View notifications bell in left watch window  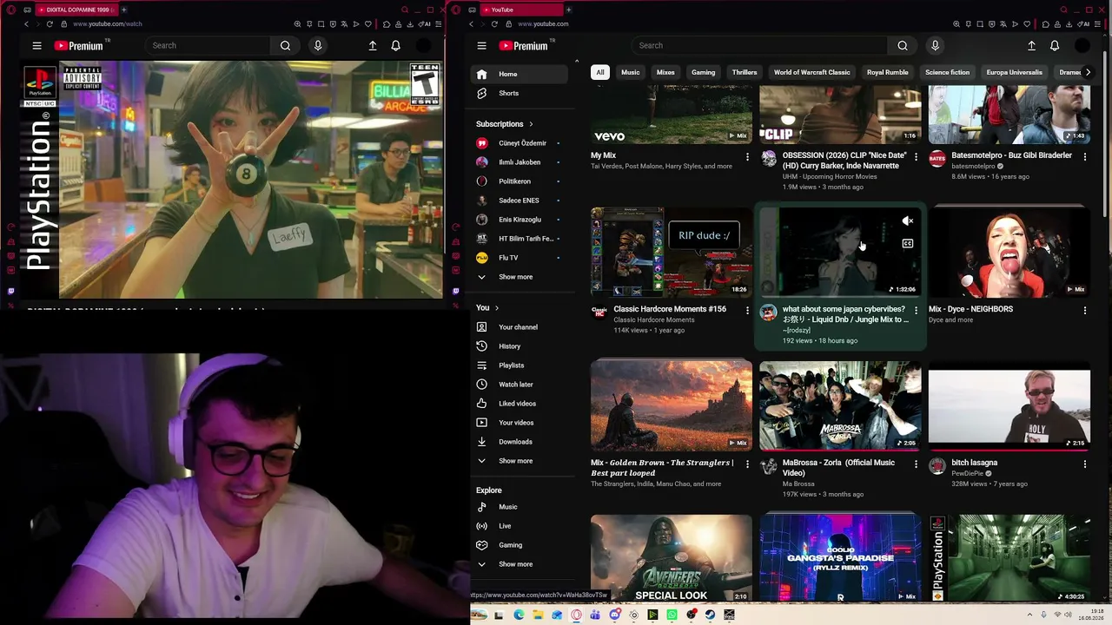pos(395,45)
